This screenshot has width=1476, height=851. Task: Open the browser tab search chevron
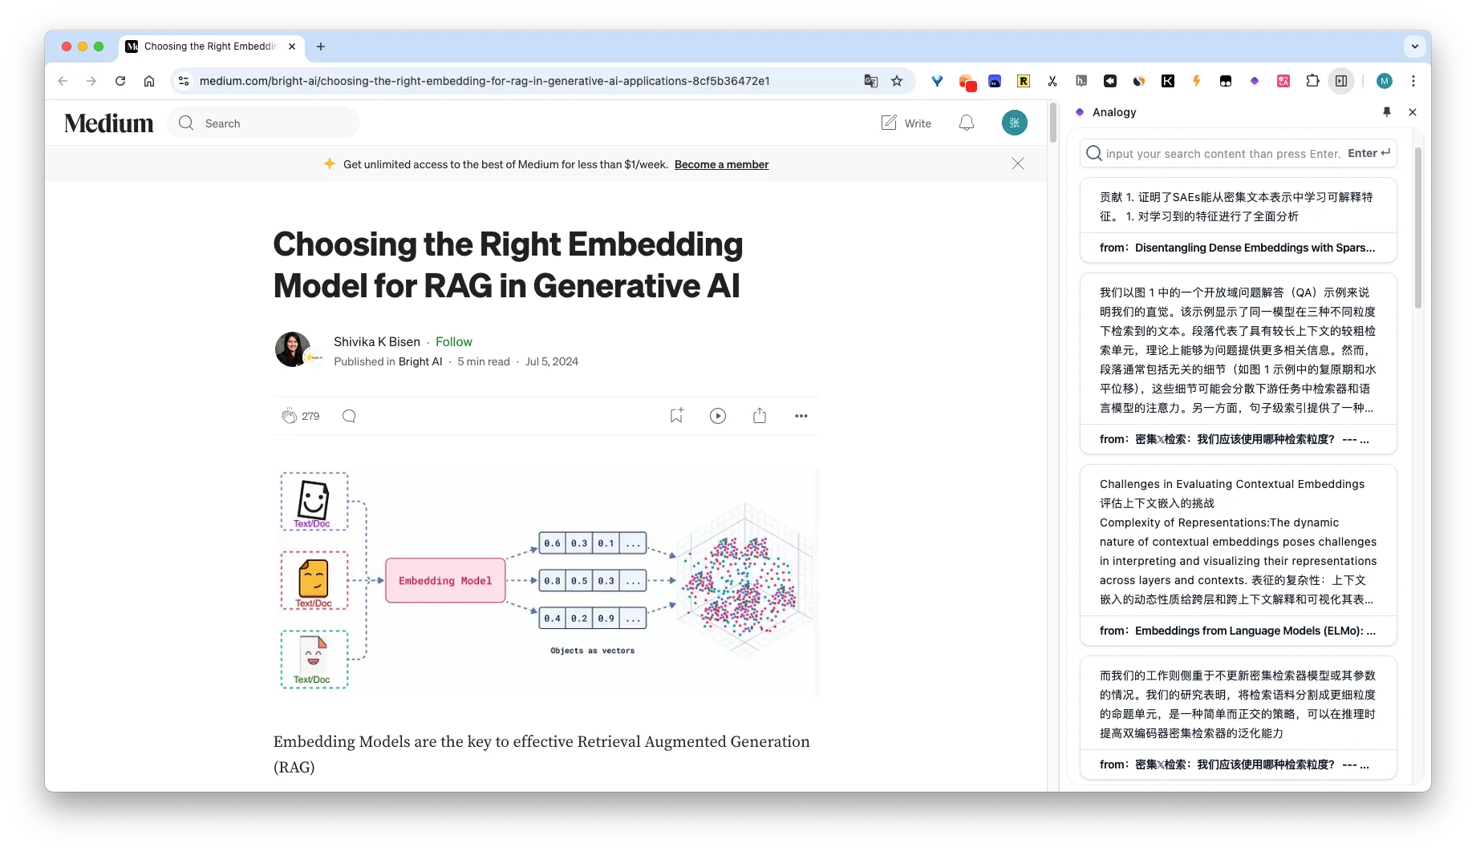click(1414, 46)
